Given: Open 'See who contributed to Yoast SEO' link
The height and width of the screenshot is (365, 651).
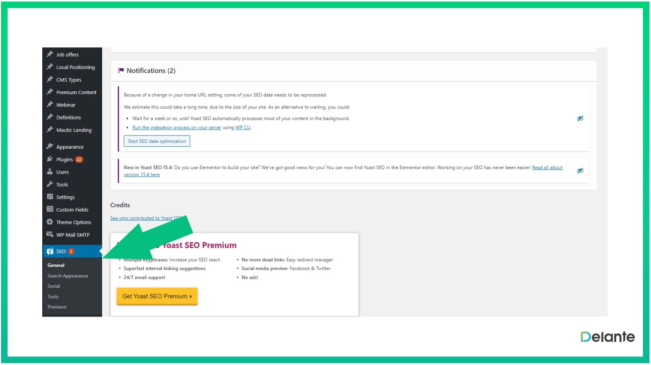Looking at the screenshot, I should [144, 218].
